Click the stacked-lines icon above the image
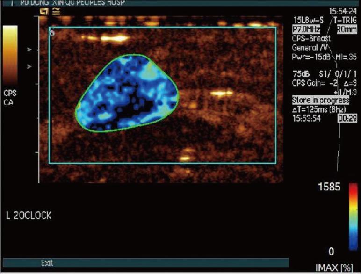 56,12
